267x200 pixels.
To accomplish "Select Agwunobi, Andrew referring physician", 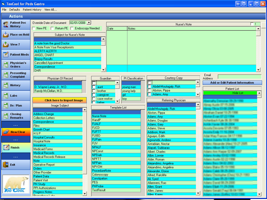I will coord(172,140).
